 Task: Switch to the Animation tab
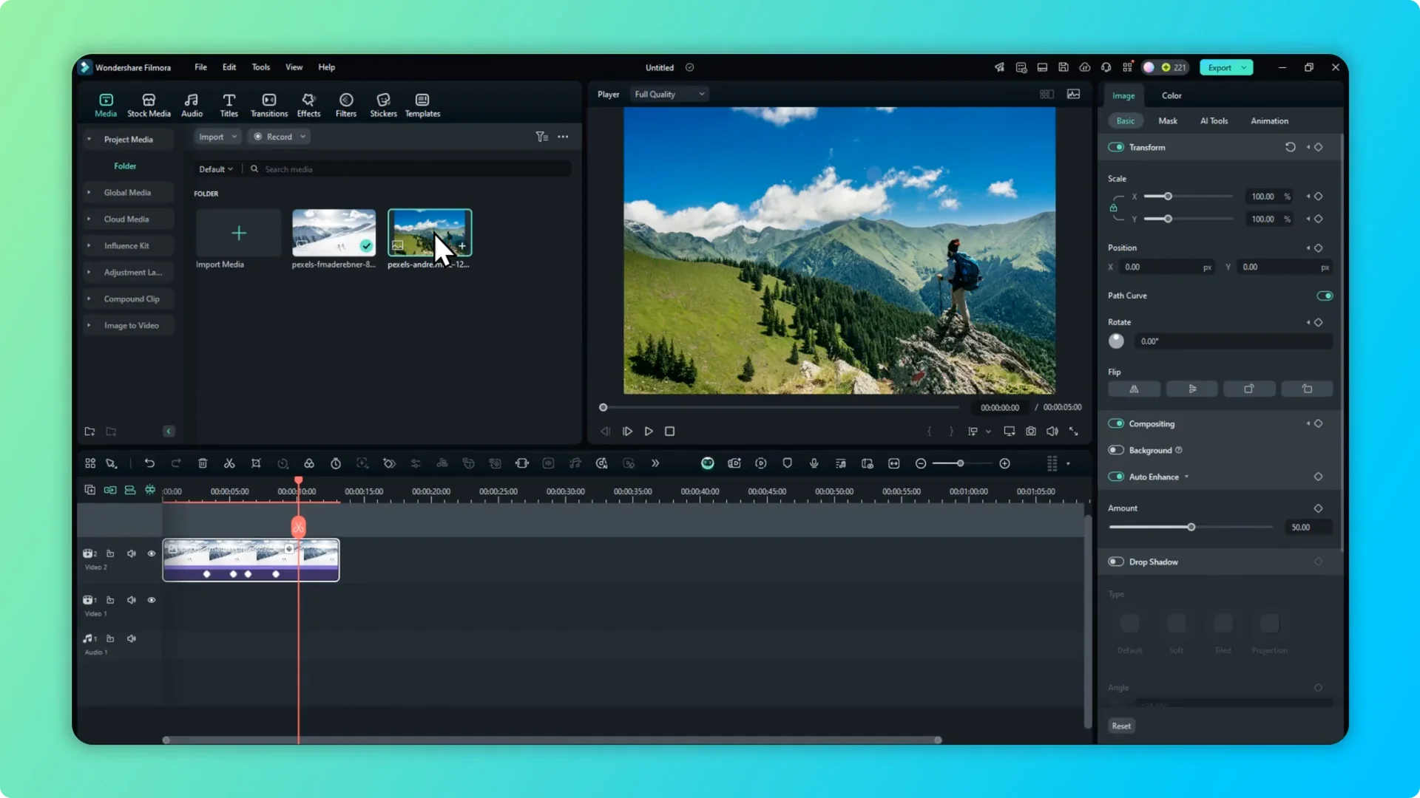point(1269,120)
